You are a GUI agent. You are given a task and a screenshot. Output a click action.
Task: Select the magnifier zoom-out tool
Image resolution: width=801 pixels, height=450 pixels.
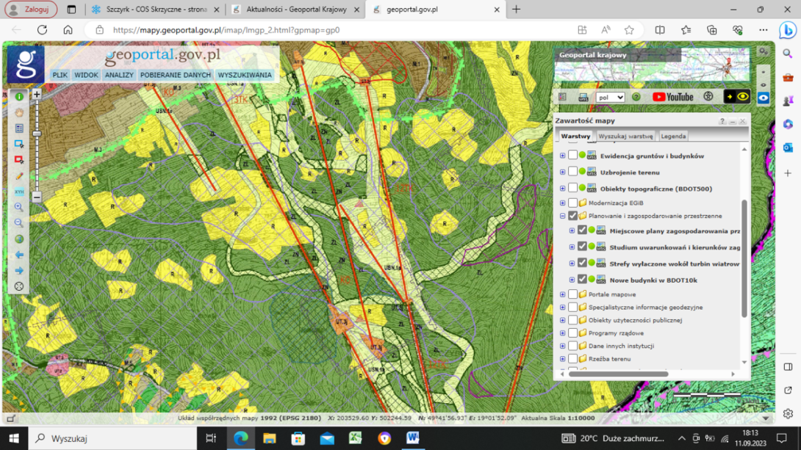(x=19, y=223)
